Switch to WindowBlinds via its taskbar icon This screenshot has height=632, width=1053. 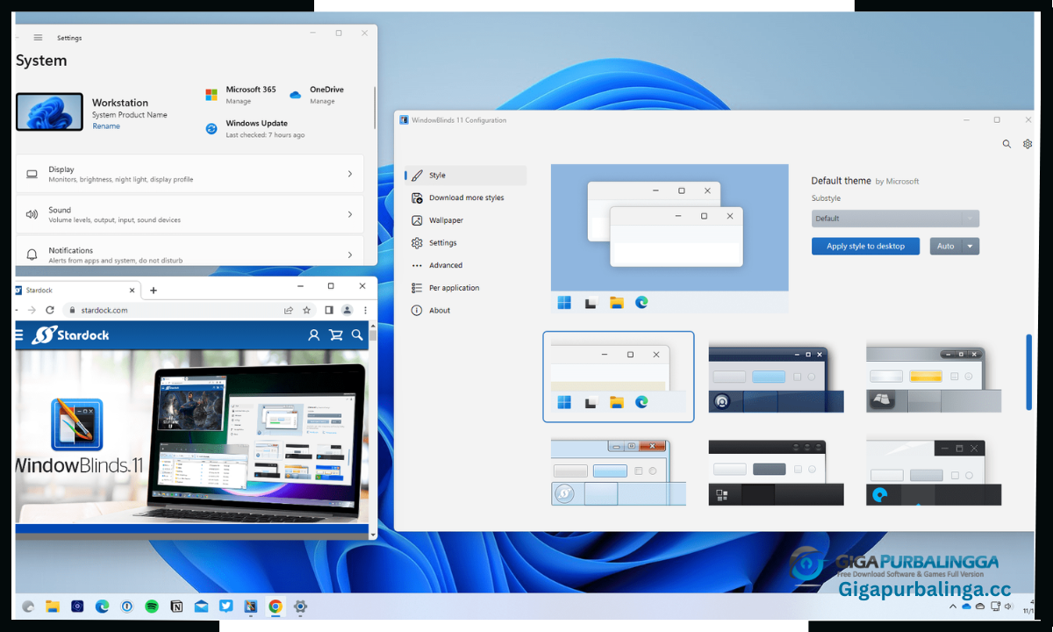(251, 606)
